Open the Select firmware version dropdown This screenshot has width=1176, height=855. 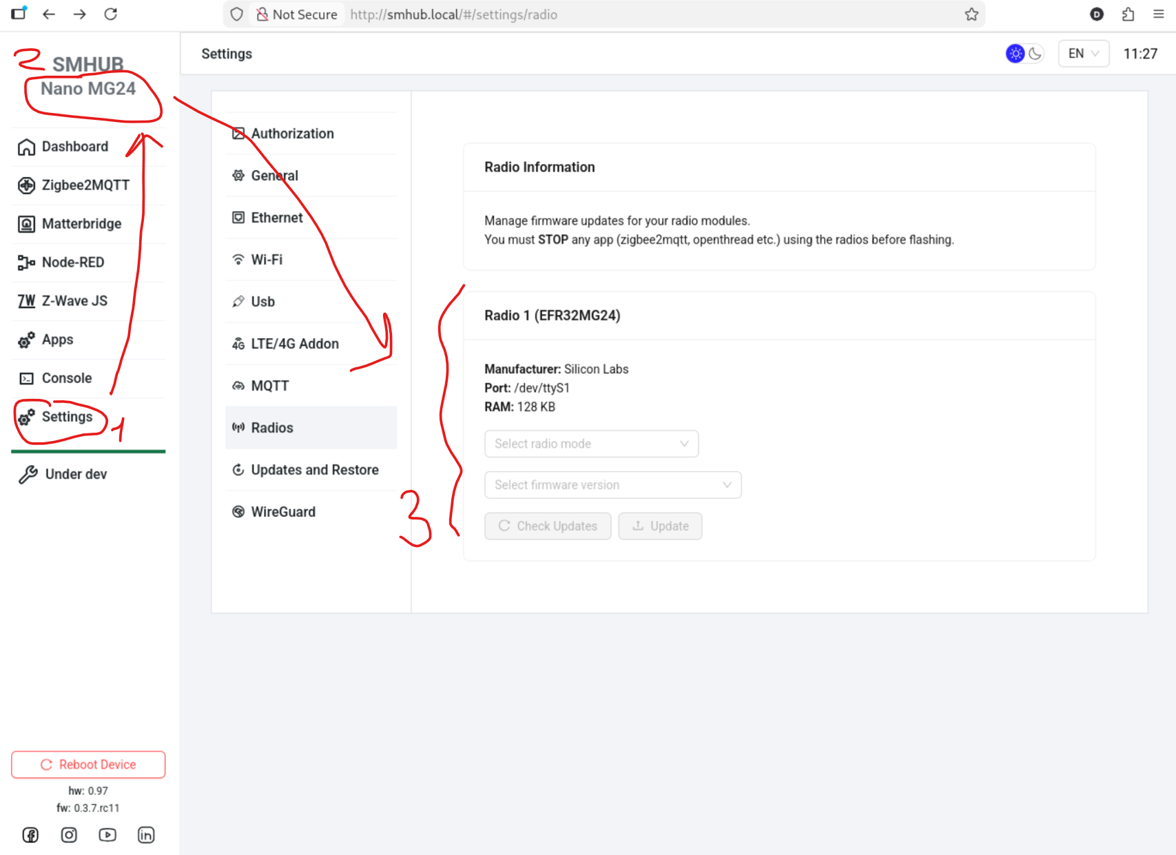tap(612, 485)
